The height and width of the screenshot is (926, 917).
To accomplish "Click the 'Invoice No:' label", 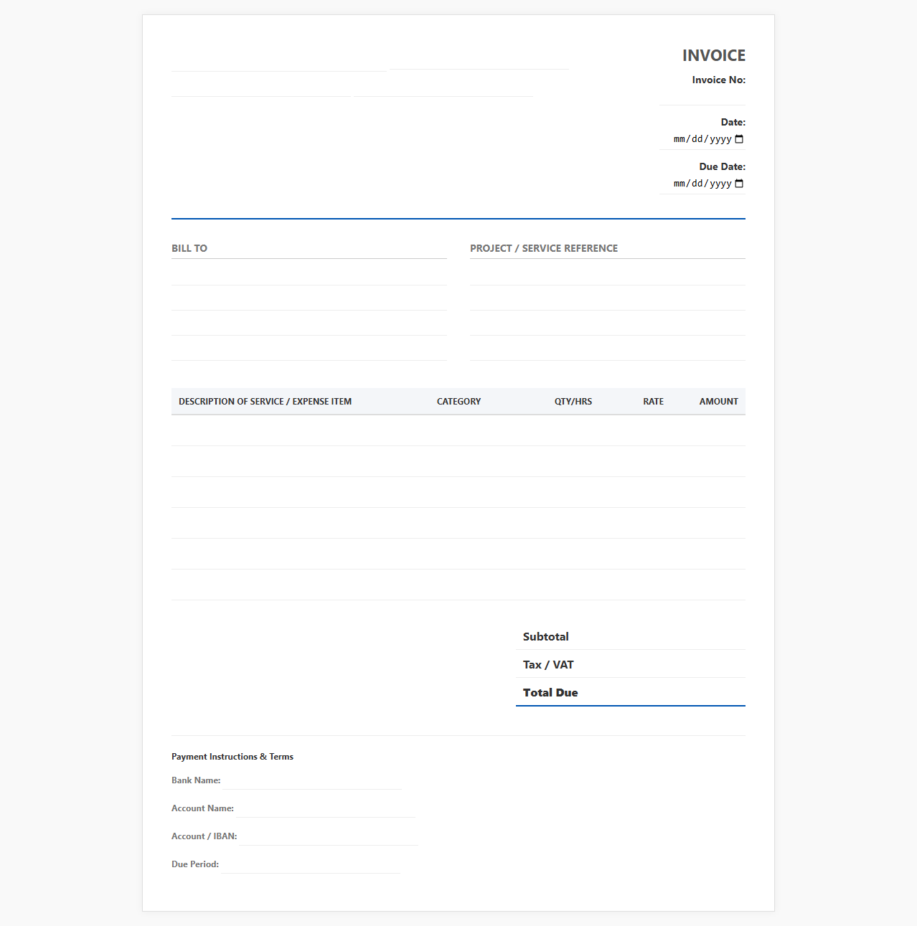I will click(719, 80).
